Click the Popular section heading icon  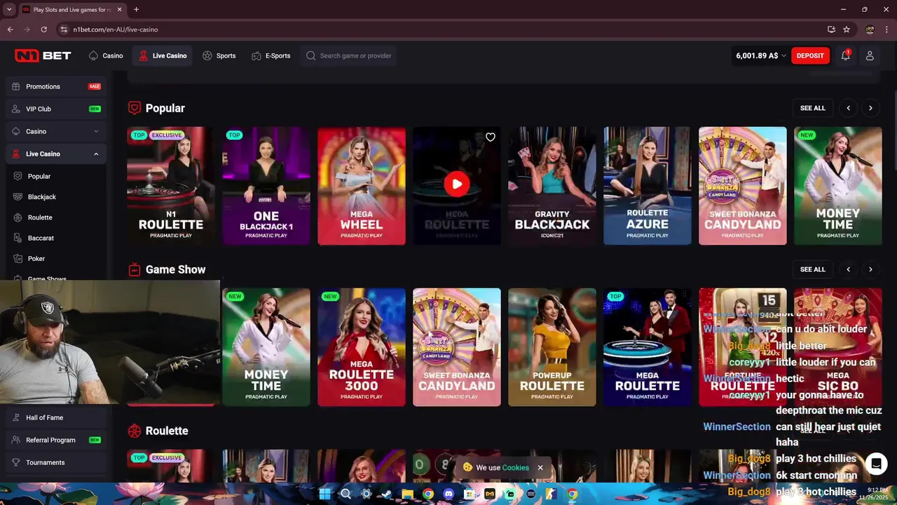pyautogui.click(x=134, y=108)
